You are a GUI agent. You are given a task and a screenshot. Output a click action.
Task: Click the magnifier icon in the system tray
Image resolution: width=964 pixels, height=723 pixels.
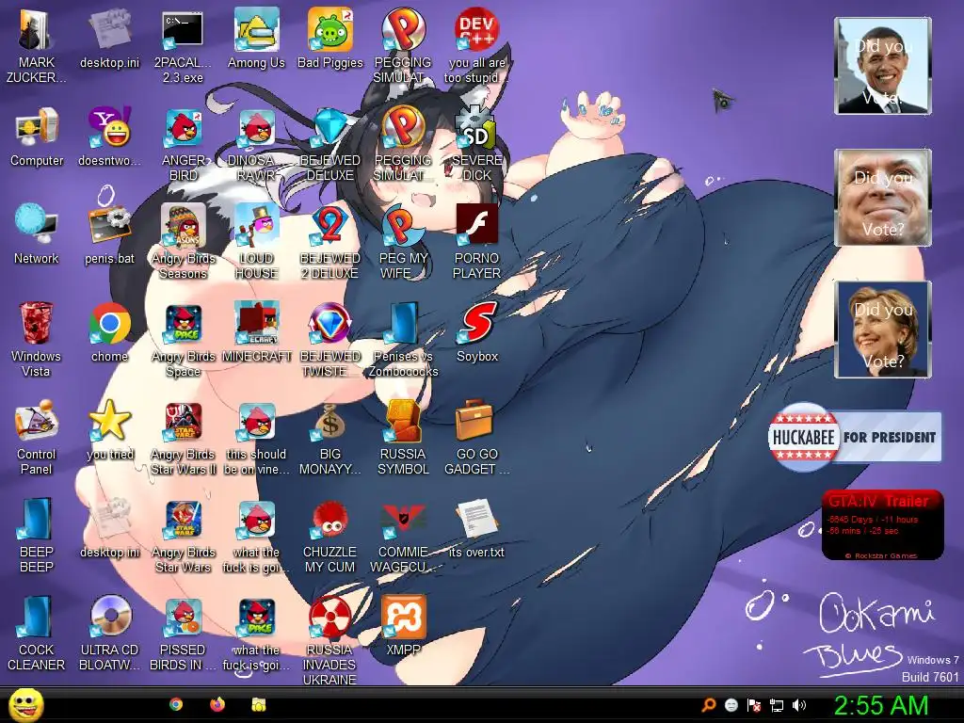coord(708,705)
